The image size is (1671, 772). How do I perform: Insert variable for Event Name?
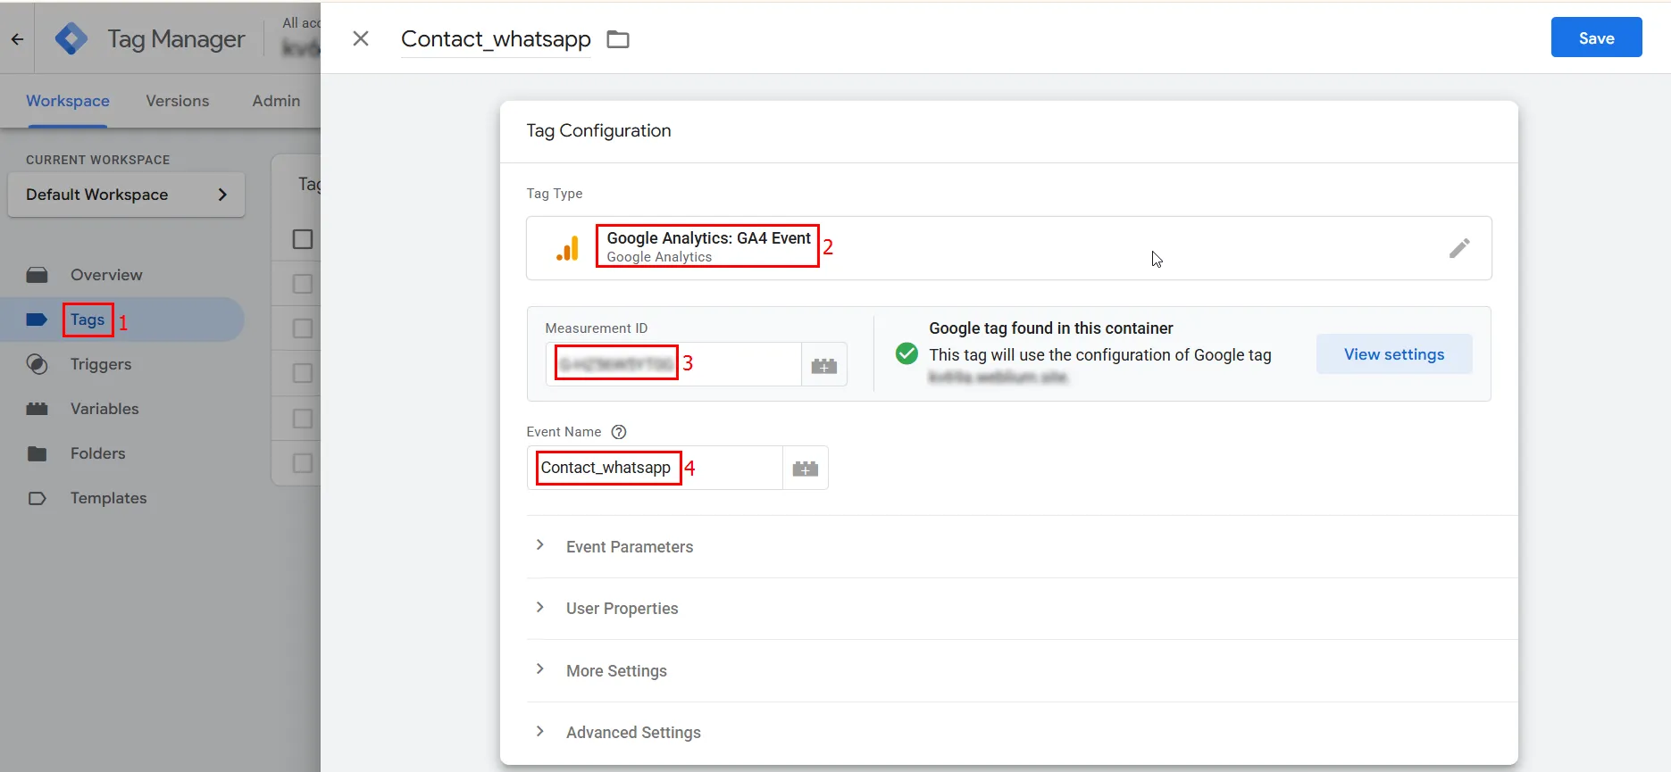[806, 469]
